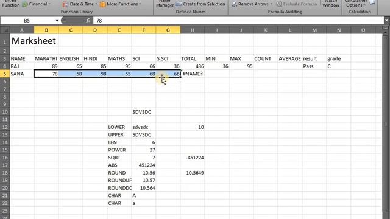Click the grade C cell
The image size is (390, 219).
point(339,66)
